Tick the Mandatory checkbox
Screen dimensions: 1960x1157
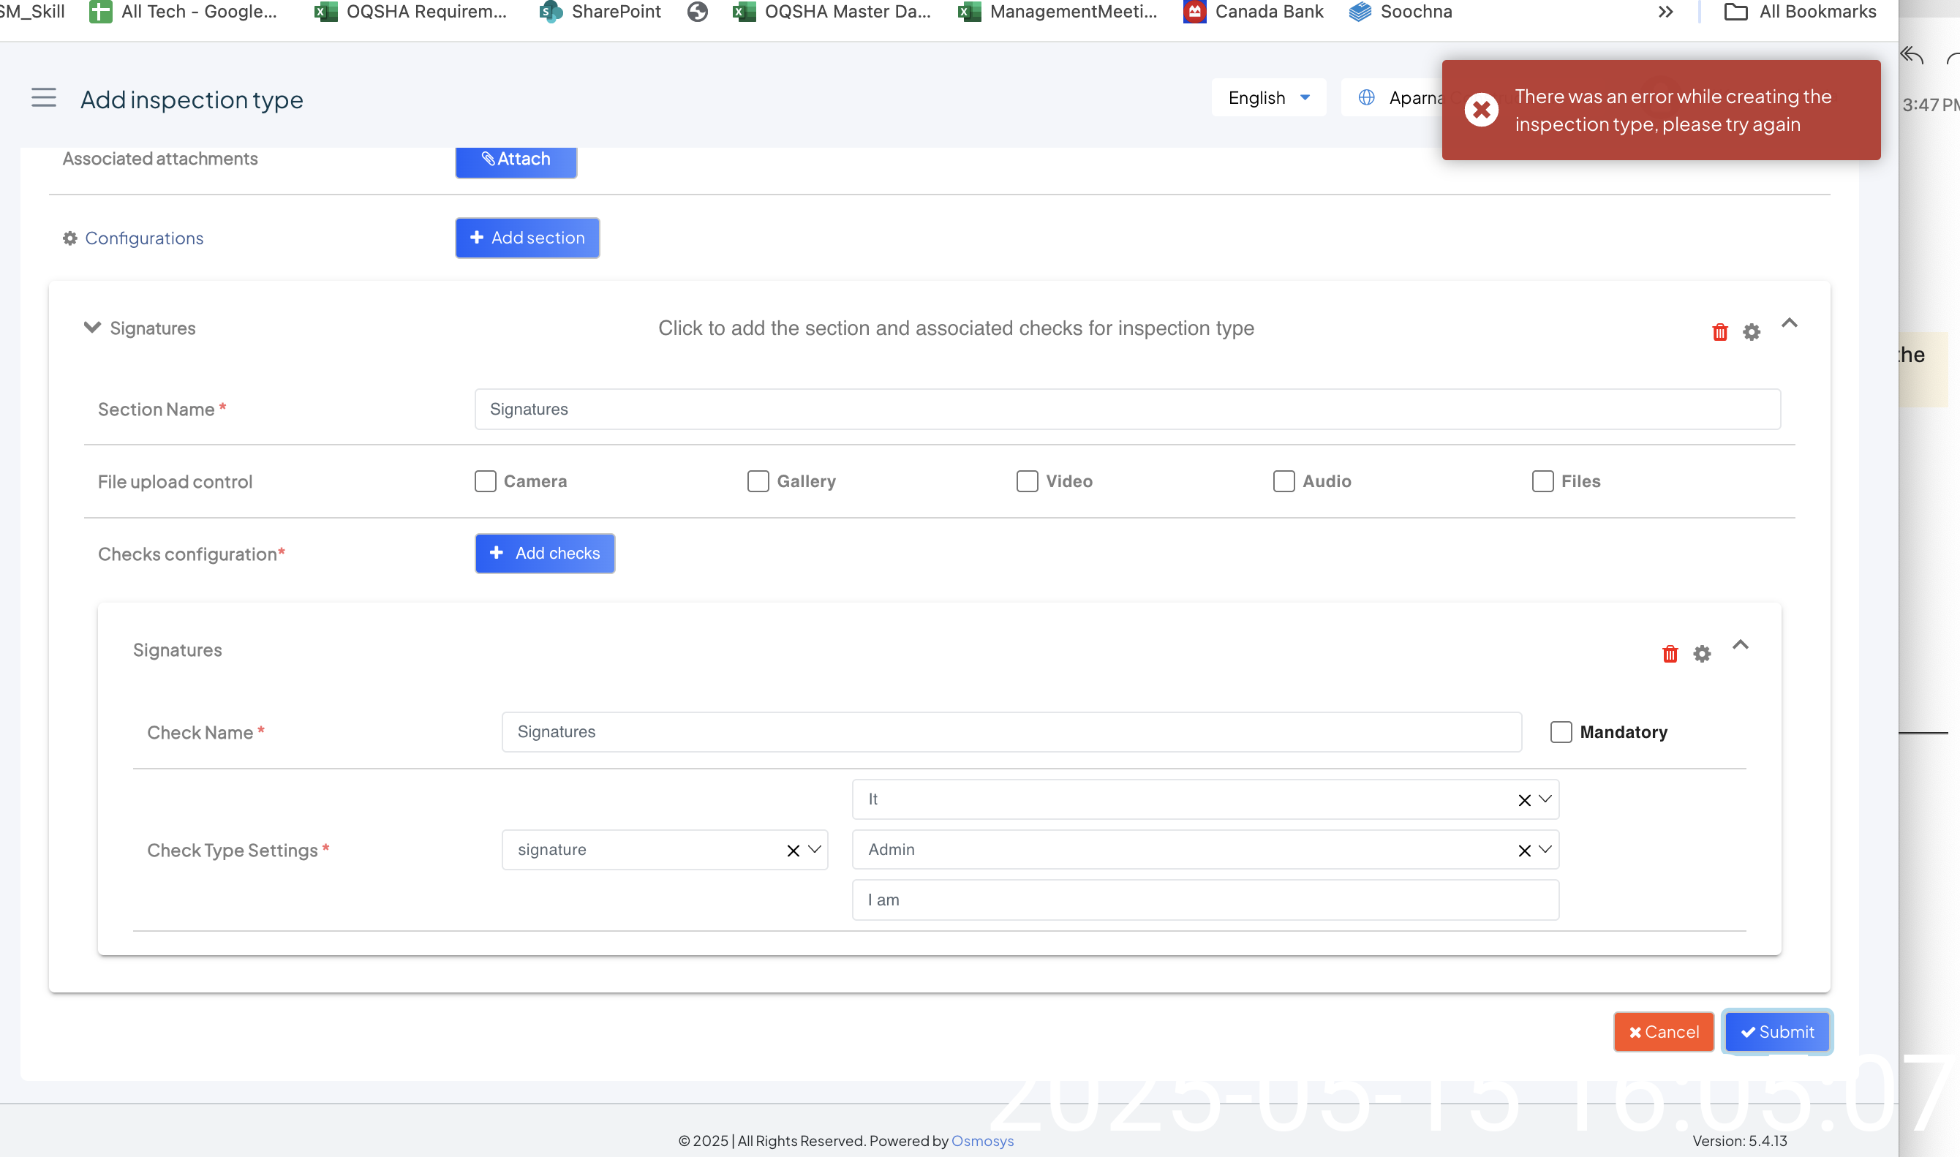pyautogui.click(x=1561, y=732)
